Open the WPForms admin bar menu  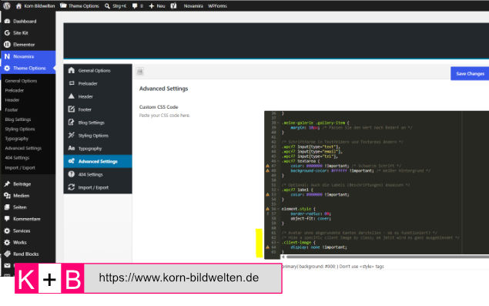pos(217,6)
